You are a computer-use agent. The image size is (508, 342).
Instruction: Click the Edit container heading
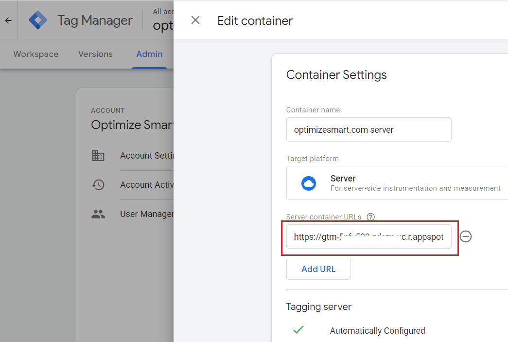(255, 21)
